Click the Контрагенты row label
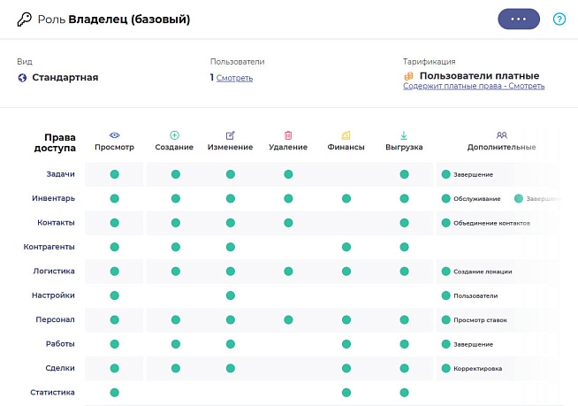578x406 pixels. [49, 247]
